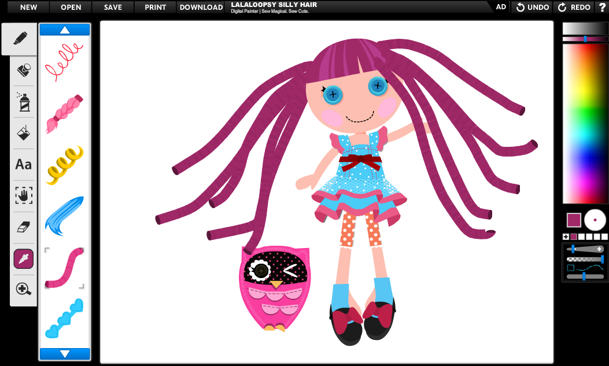Screen dimensions: 609x366
Task: Click the grayscale gradient bar
Action: click(585, 29)
